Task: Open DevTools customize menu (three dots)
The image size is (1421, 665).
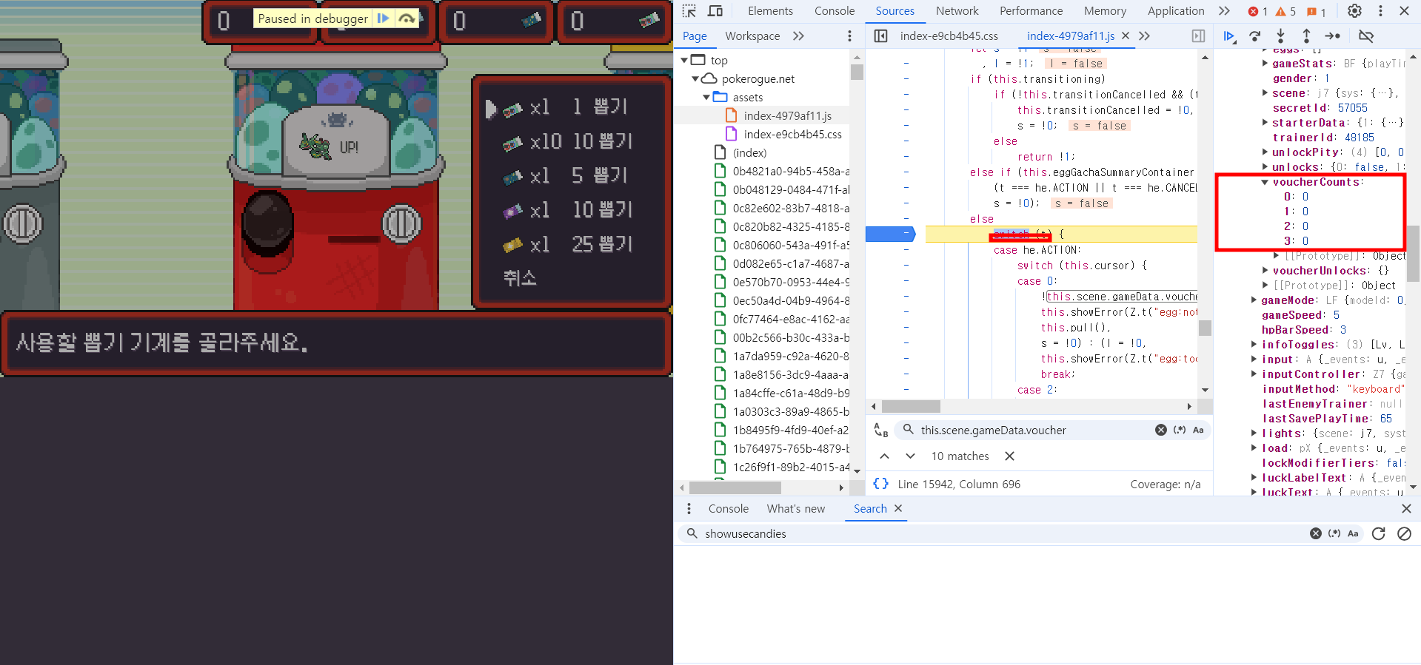Action: (1380, 11)
